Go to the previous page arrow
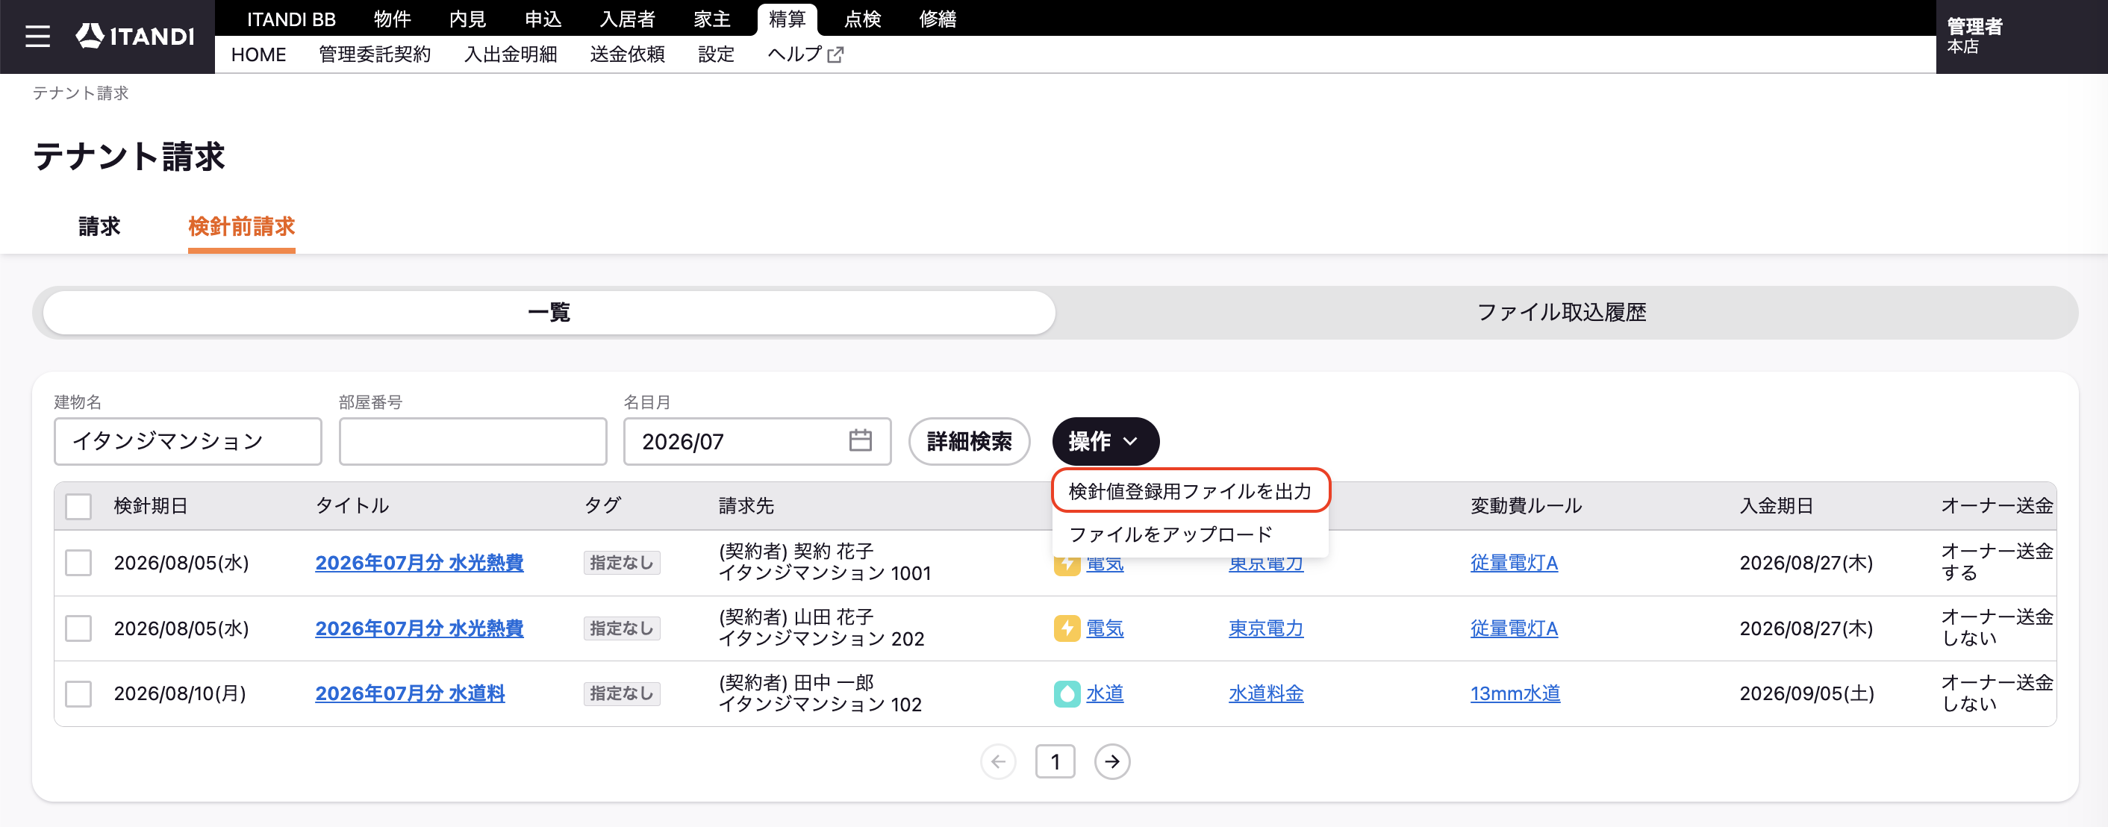The height and width of the screenshot is (827, 2108). click(x=997, y=761)
